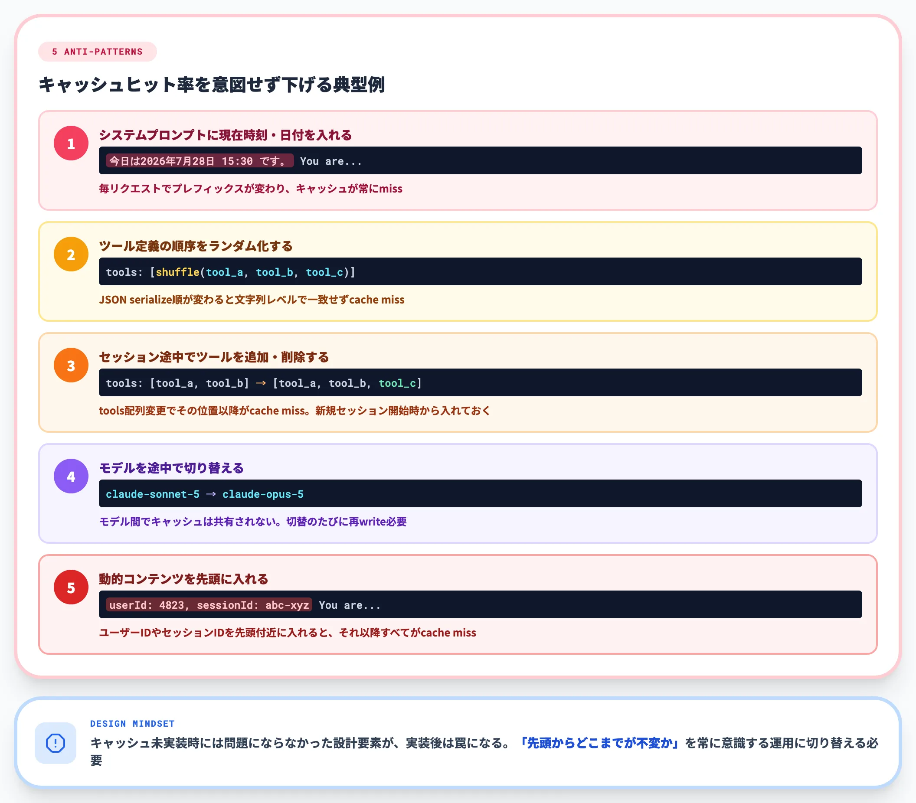Click the number 3 circle badge
Image resolution: width=916 pixels, height=803 pixels.
[x=71, y=365]
